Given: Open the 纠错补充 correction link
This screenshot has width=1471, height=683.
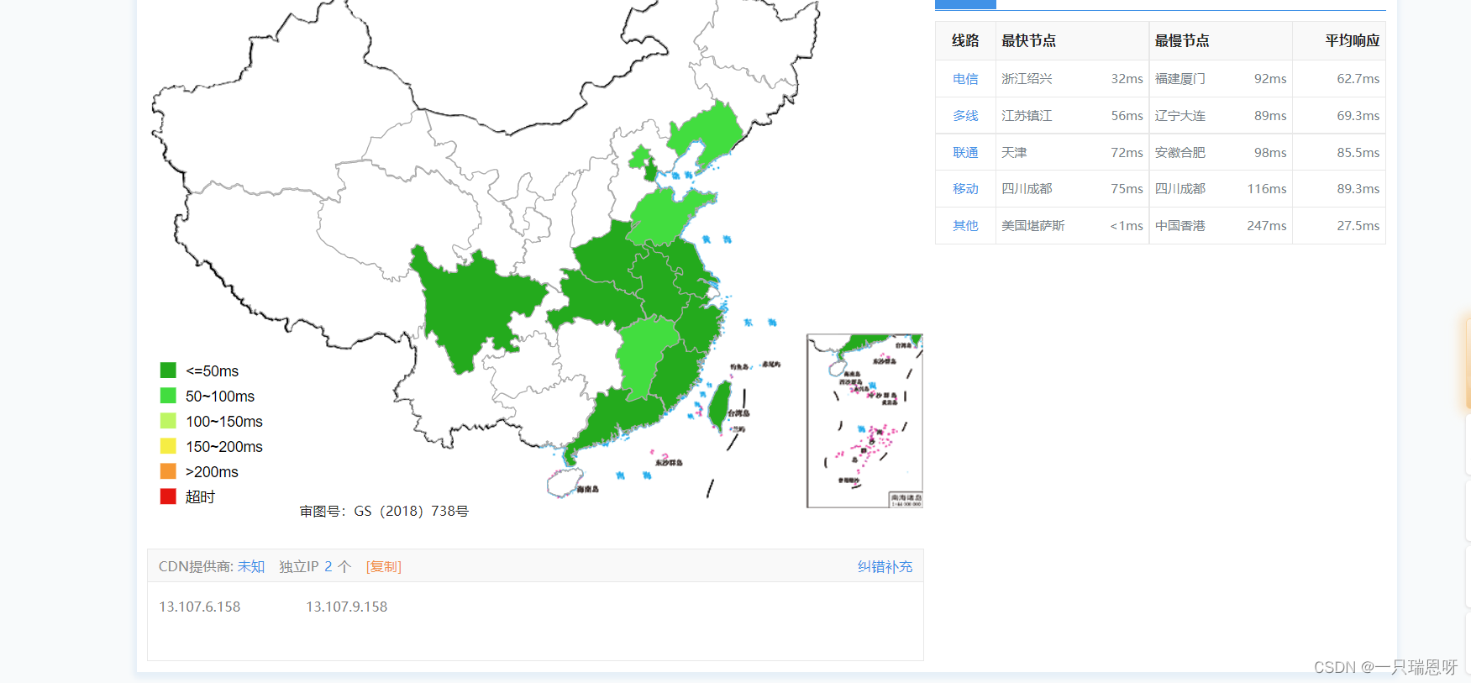Looking at the screenshot, I should tap(885, 567).
